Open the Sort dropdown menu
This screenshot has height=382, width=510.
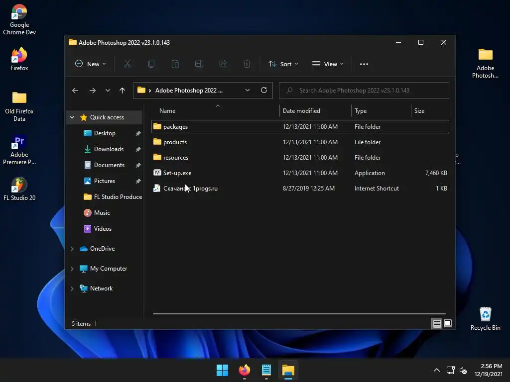tap(283, 64)
